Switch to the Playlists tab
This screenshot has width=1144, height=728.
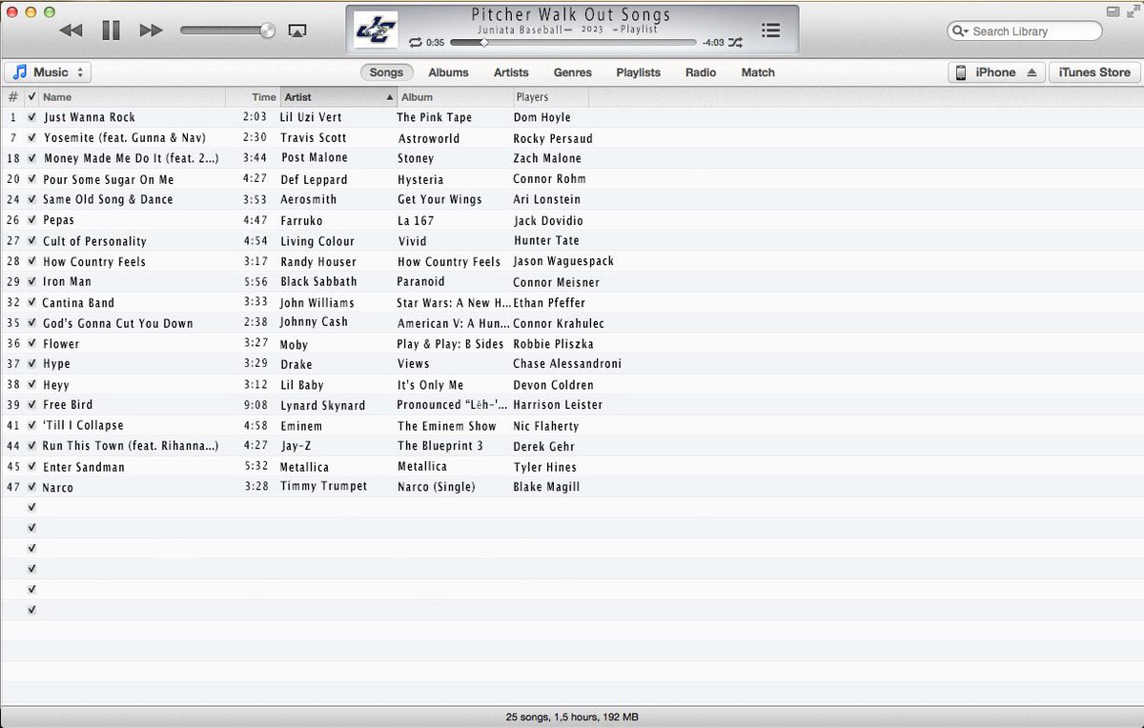click(x=638, y=72)
